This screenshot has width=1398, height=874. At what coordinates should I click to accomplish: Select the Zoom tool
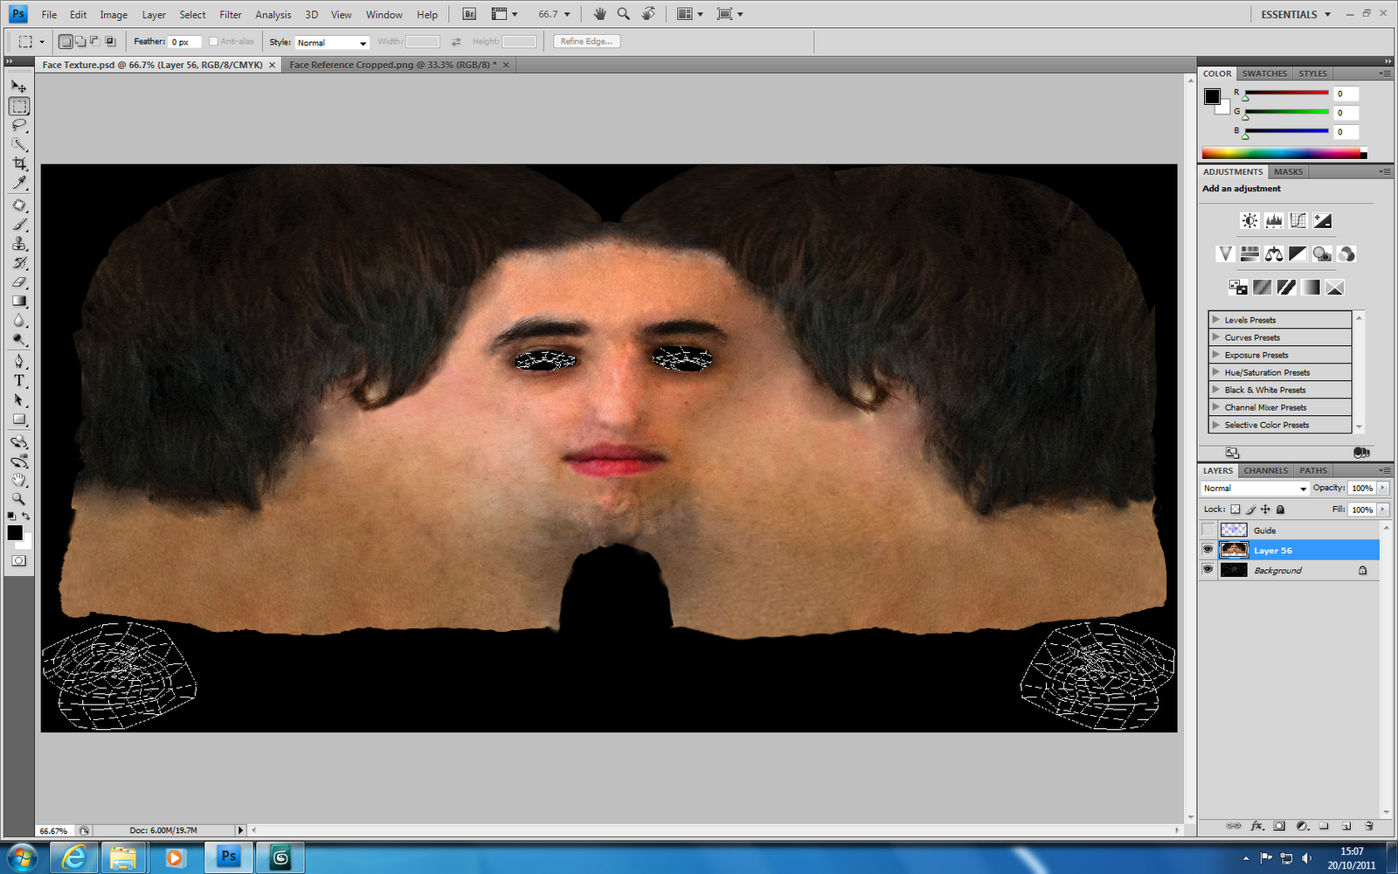coord(19,499)
